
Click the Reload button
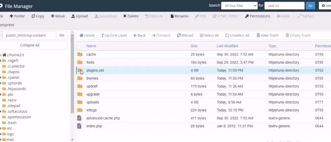185,35
